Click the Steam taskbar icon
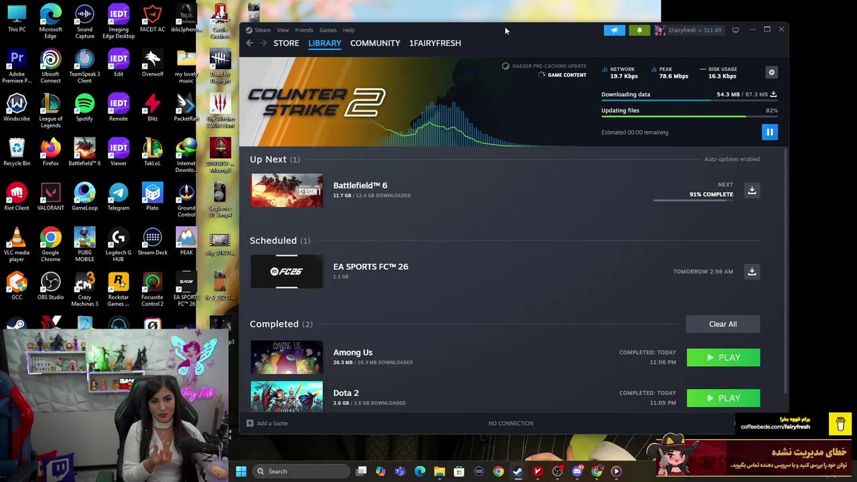Image resolution: width=857 pixels, height=482 pixels. point(518,471)
